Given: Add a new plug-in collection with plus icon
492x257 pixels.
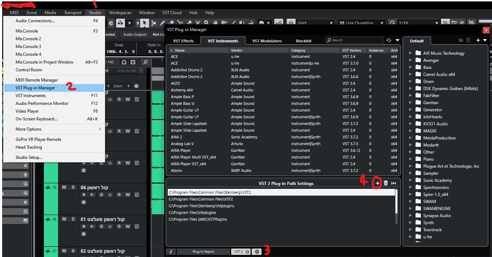Looking at the screenshot, I should coord(478,40).
